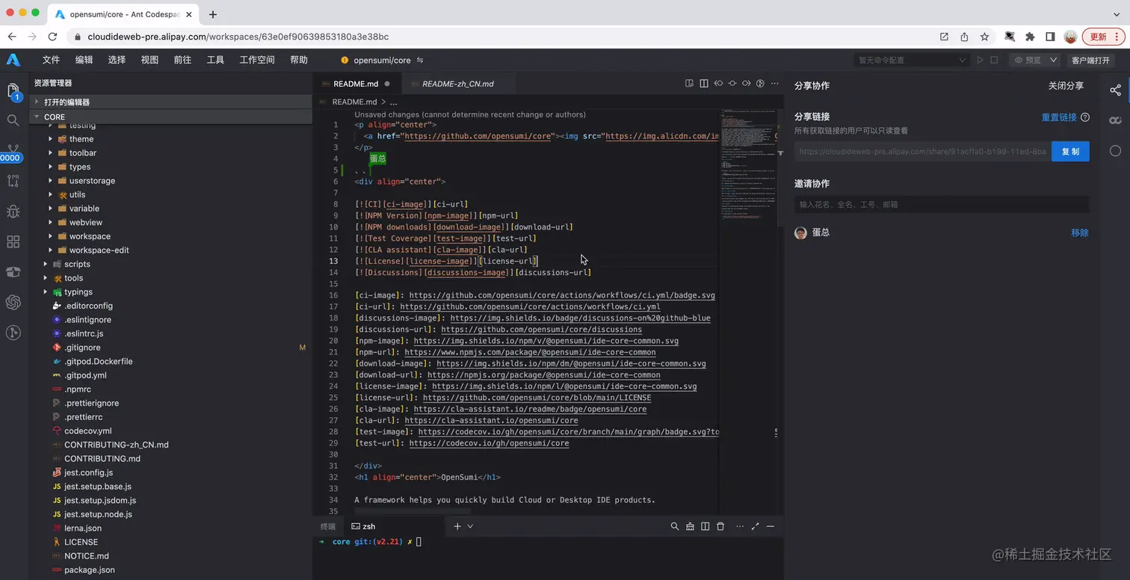This screenshot has height=580, width=1130.
Task: Click the share link URL field
Action: point(922,151)
